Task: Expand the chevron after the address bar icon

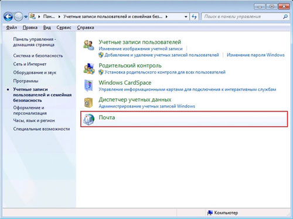Action: point(39,17)
